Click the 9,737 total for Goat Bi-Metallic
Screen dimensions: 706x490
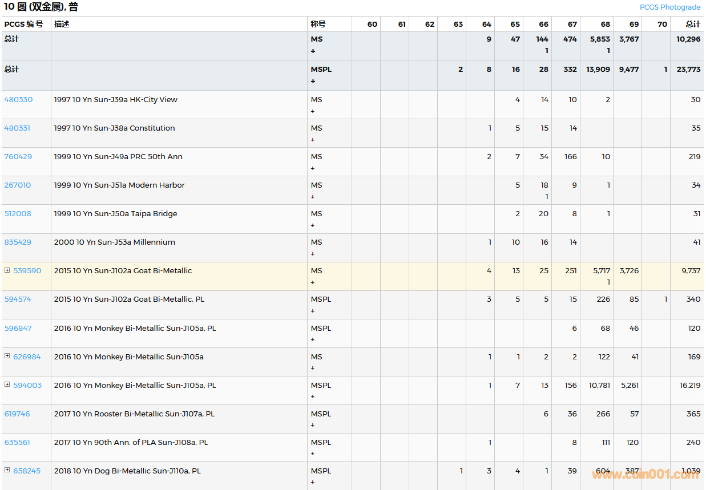click(x=691, y=270)
